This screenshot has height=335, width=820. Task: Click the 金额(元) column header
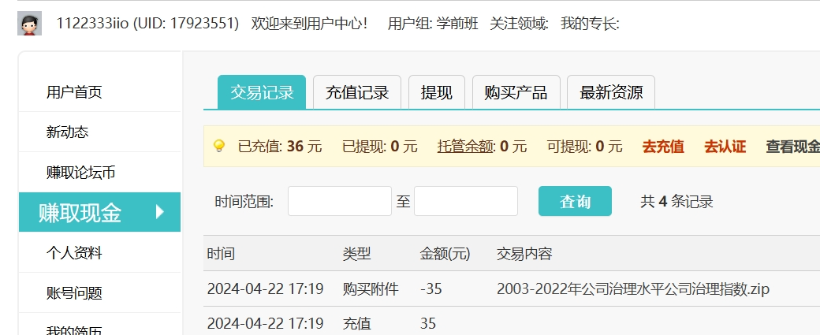pos(445,254)
